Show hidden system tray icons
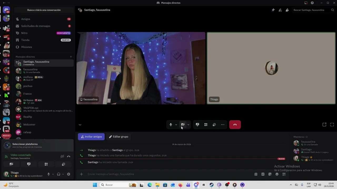Image resolution: width=337 pixels, height=189 pixels. [291, 185]
